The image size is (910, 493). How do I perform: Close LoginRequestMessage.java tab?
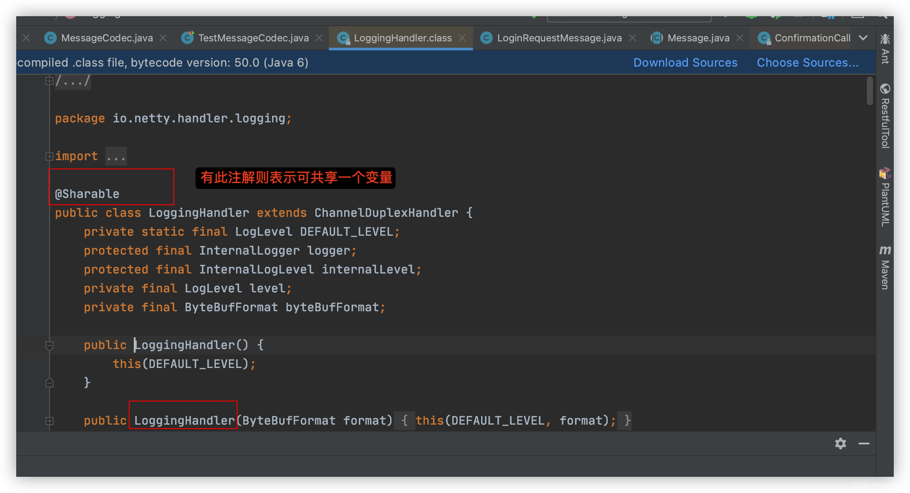(x=632, y=38)
